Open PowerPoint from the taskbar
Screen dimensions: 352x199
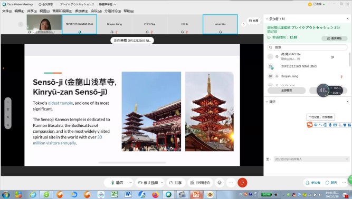point(196,194)
